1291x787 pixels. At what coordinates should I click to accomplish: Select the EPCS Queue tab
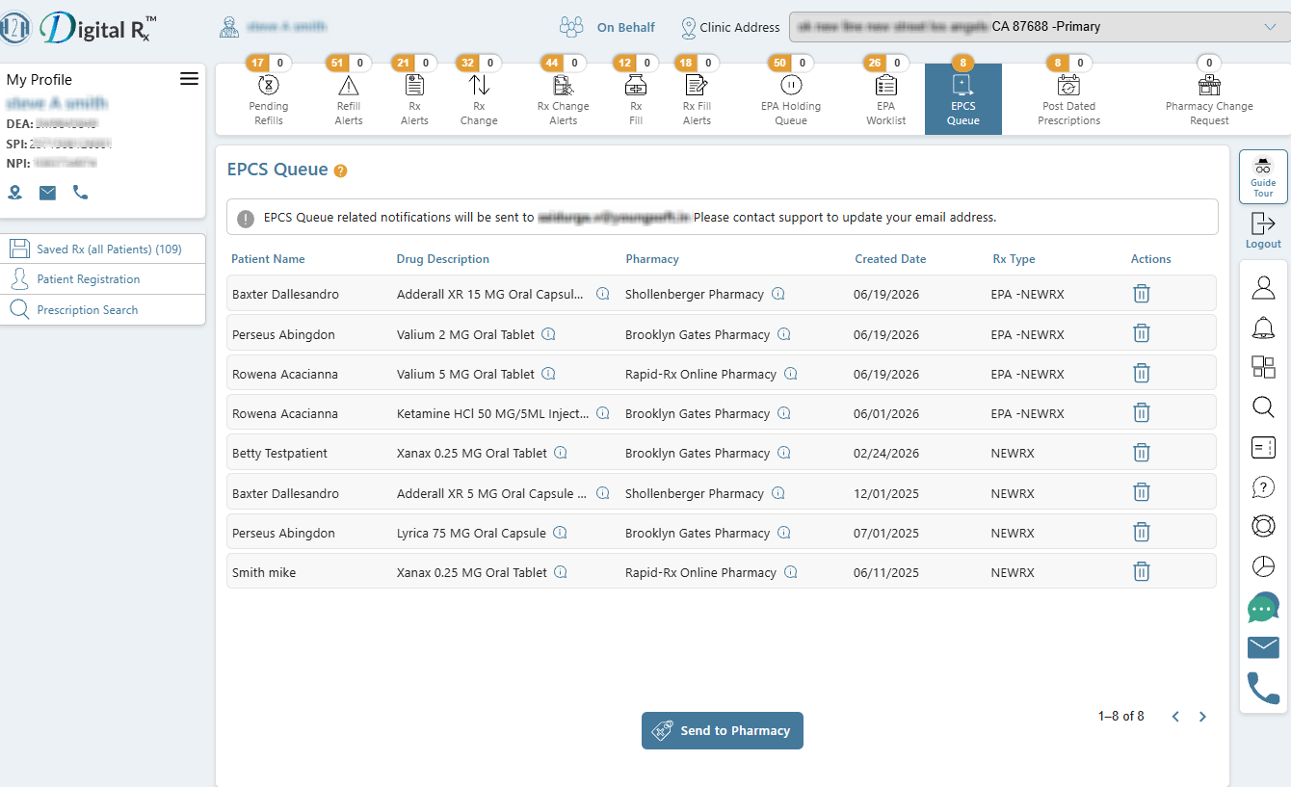tap(962, 99)
